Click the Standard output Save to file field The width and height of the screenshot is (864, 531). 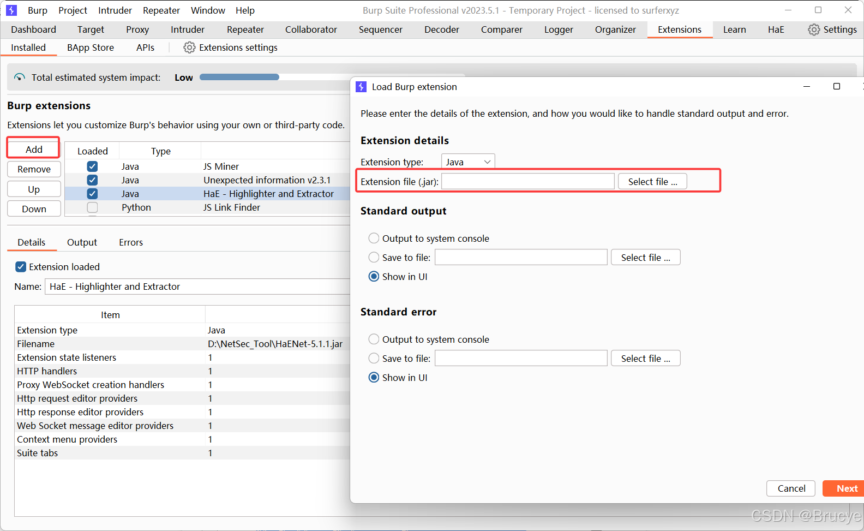pyautogui.click(x=521, y=258)
